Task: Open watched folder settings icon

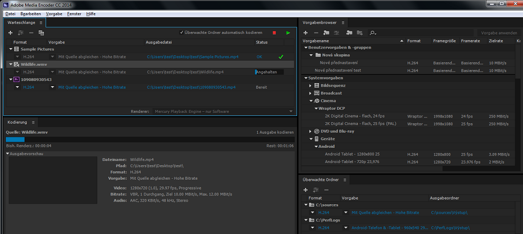Action: pyautogui.click(x=315, y=190)
